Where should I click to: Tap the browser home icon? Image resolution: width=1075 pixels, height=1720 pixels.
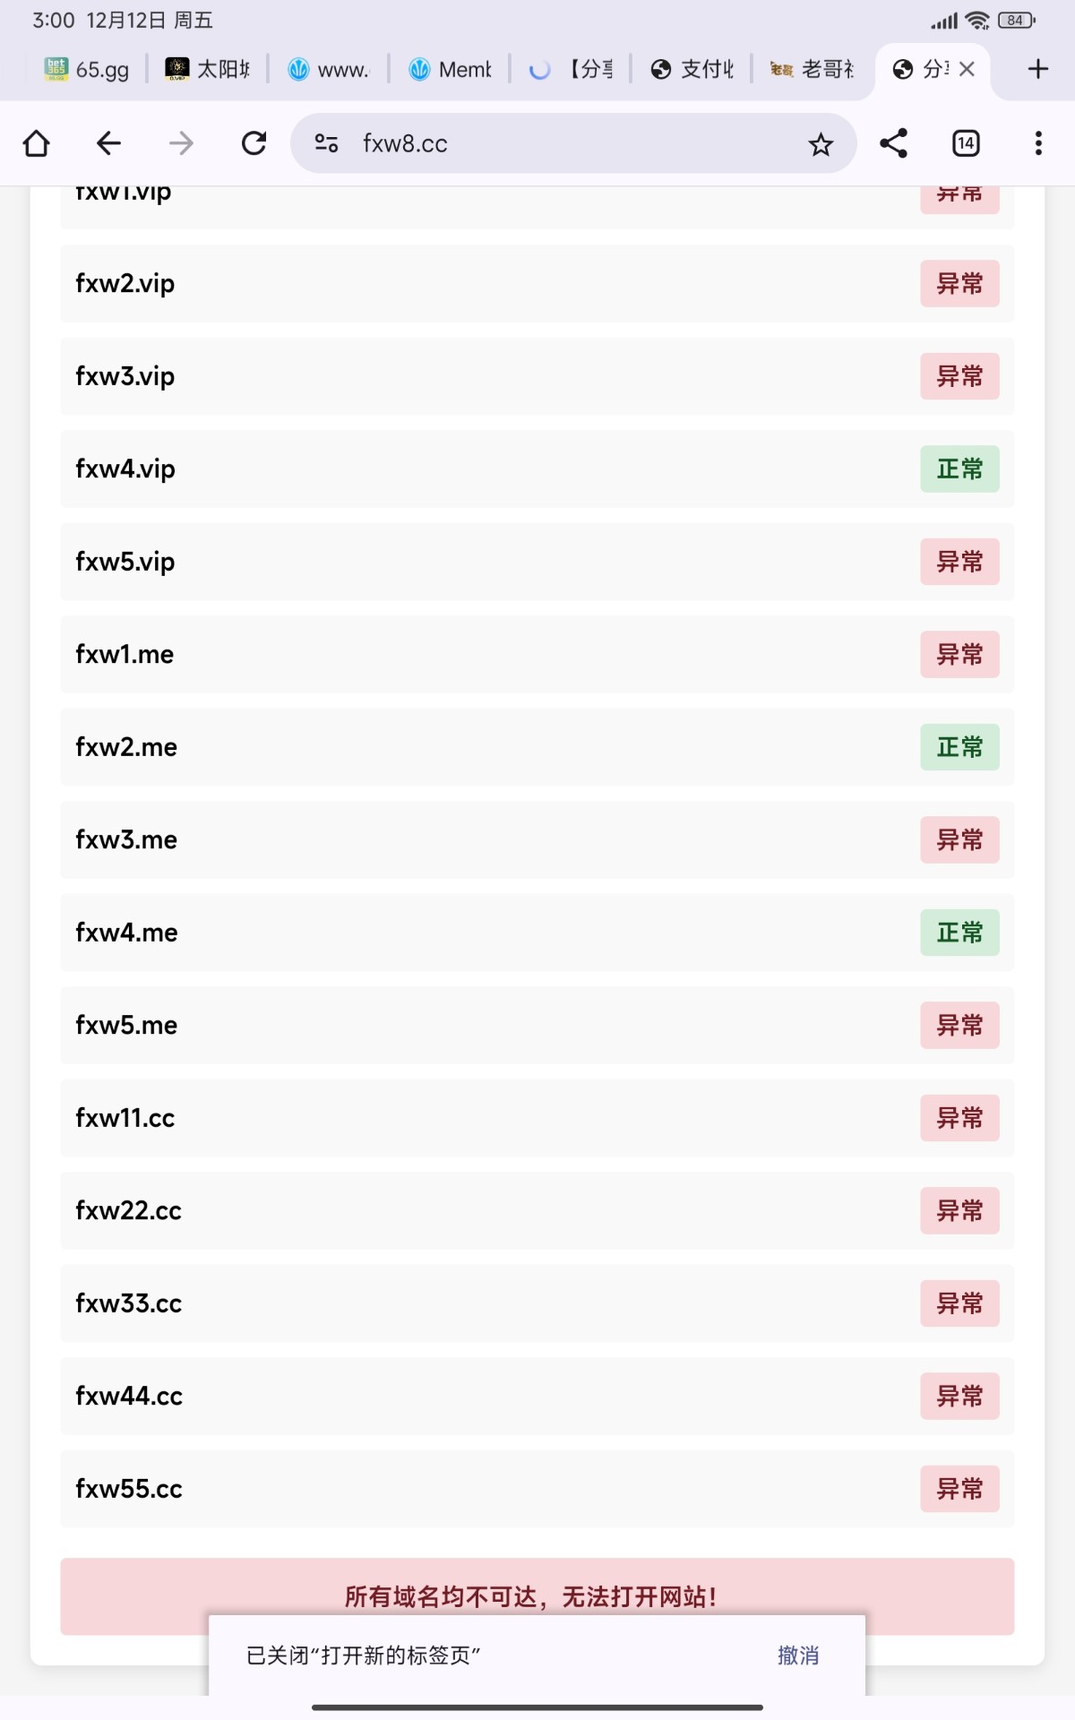coord(37,143)
